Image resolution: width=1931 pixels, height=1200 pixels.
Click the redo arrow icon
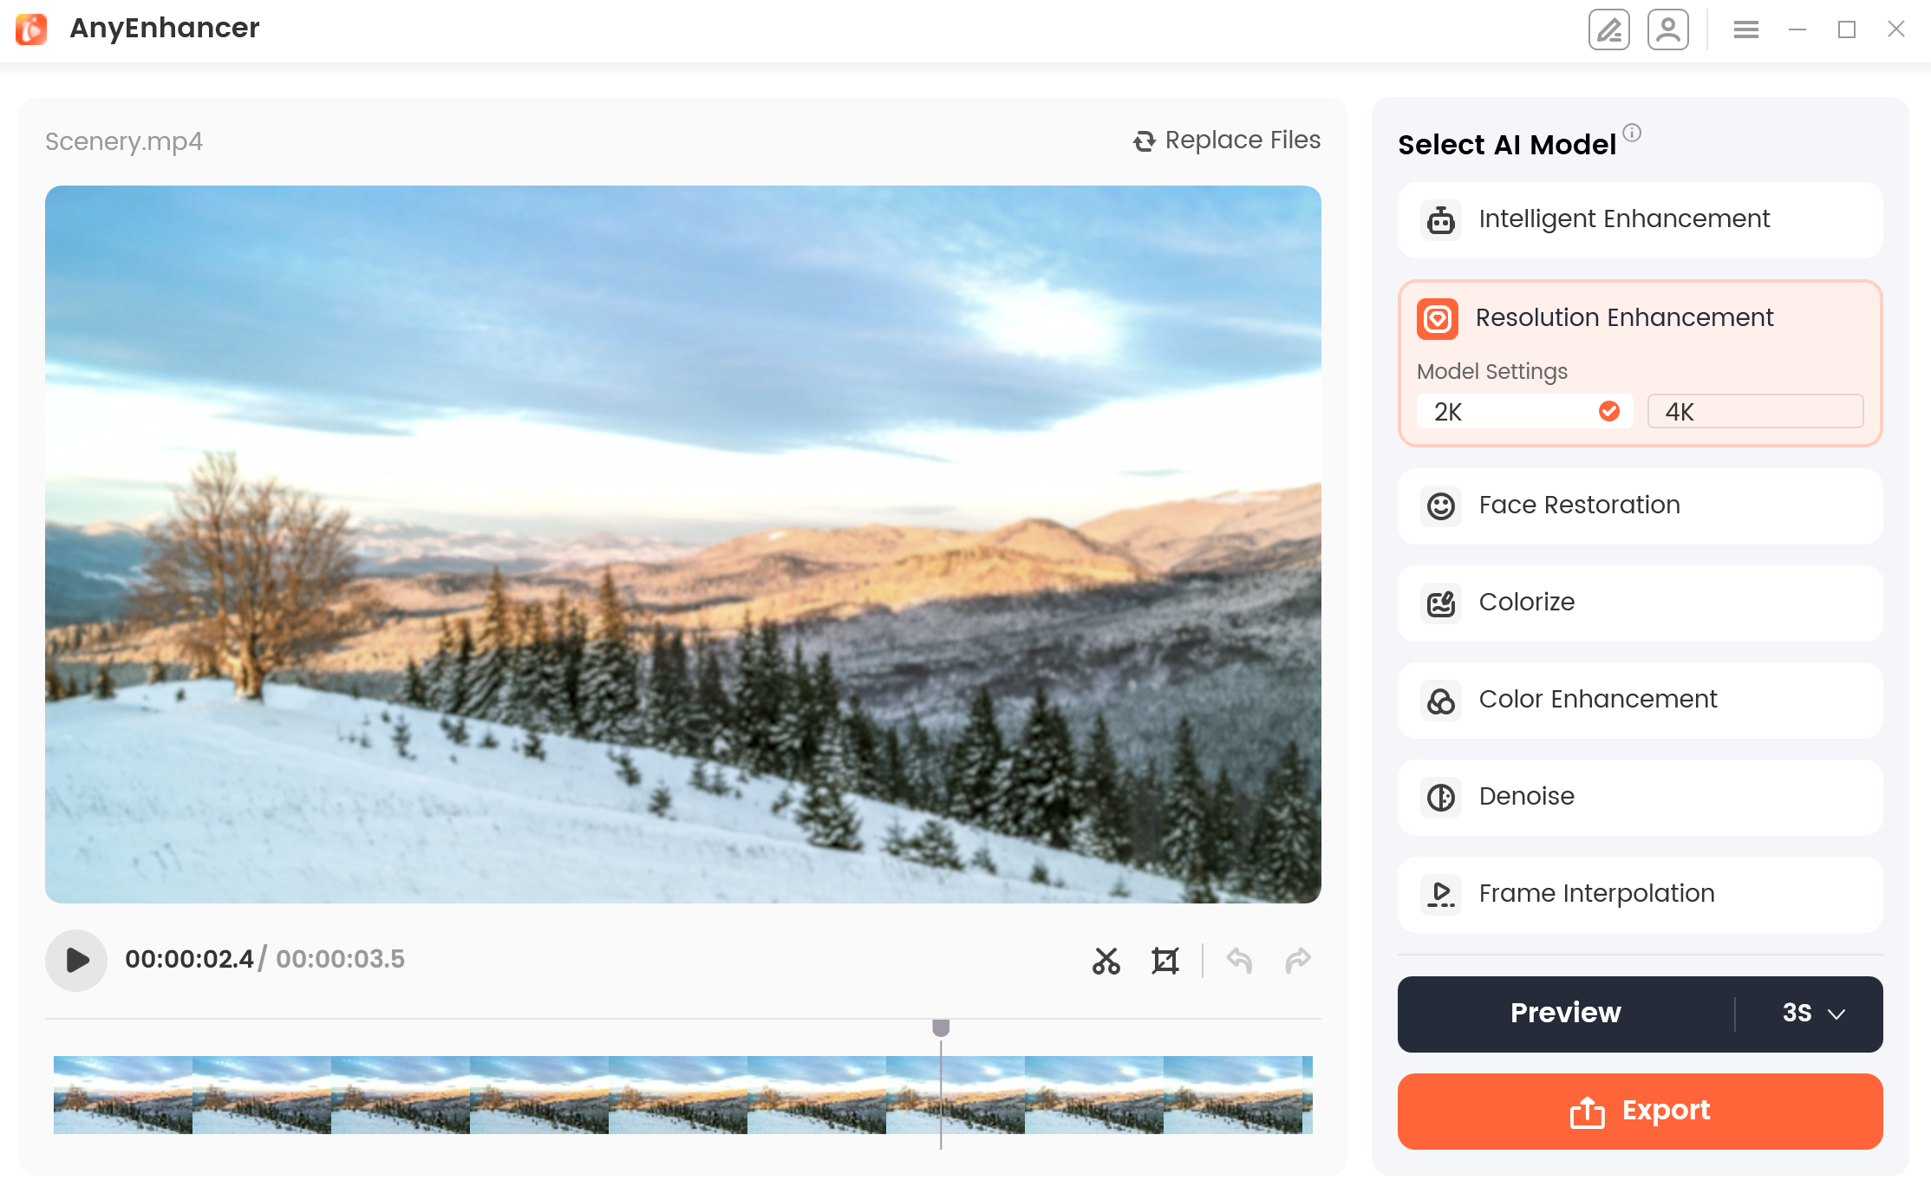[1298, 958]
